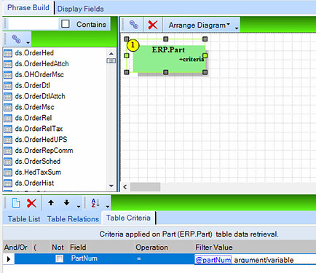Click table icon beside ds.OrderRel

(x=8, y=118)
